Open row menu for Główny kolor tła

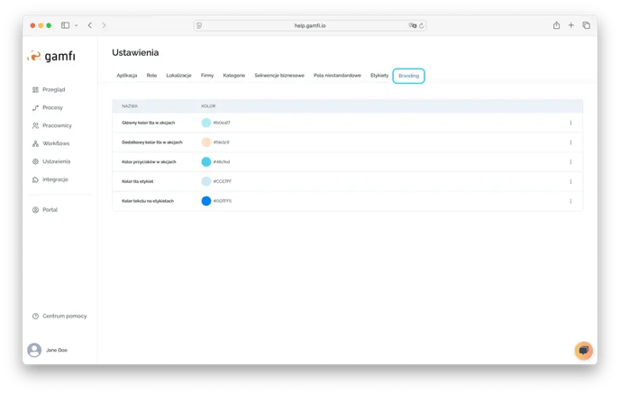click(570, 123)
